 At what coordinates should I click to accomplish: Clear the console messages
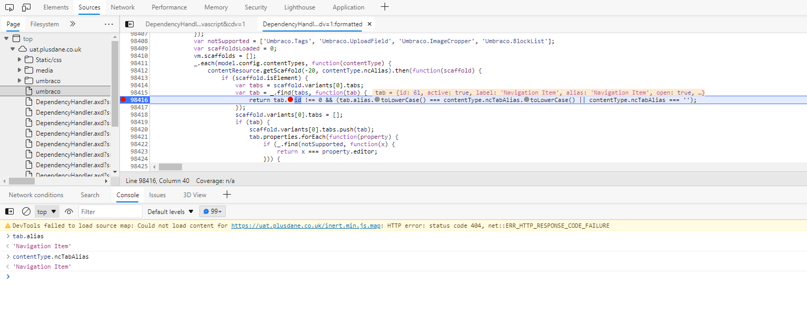point(26,211)
